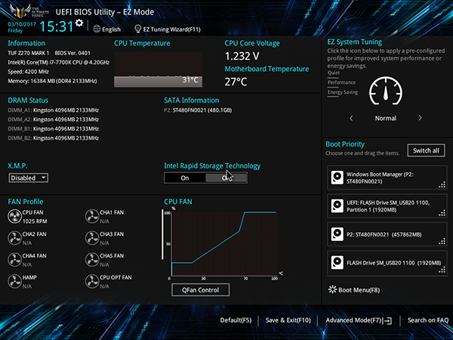453x340 pixels.
Task: Click the CHA5 FAN fan icon
Action: (92, 260)
